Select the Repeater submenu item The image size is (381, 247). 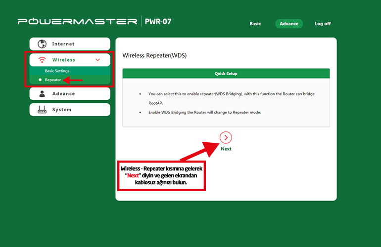[52, 80]
